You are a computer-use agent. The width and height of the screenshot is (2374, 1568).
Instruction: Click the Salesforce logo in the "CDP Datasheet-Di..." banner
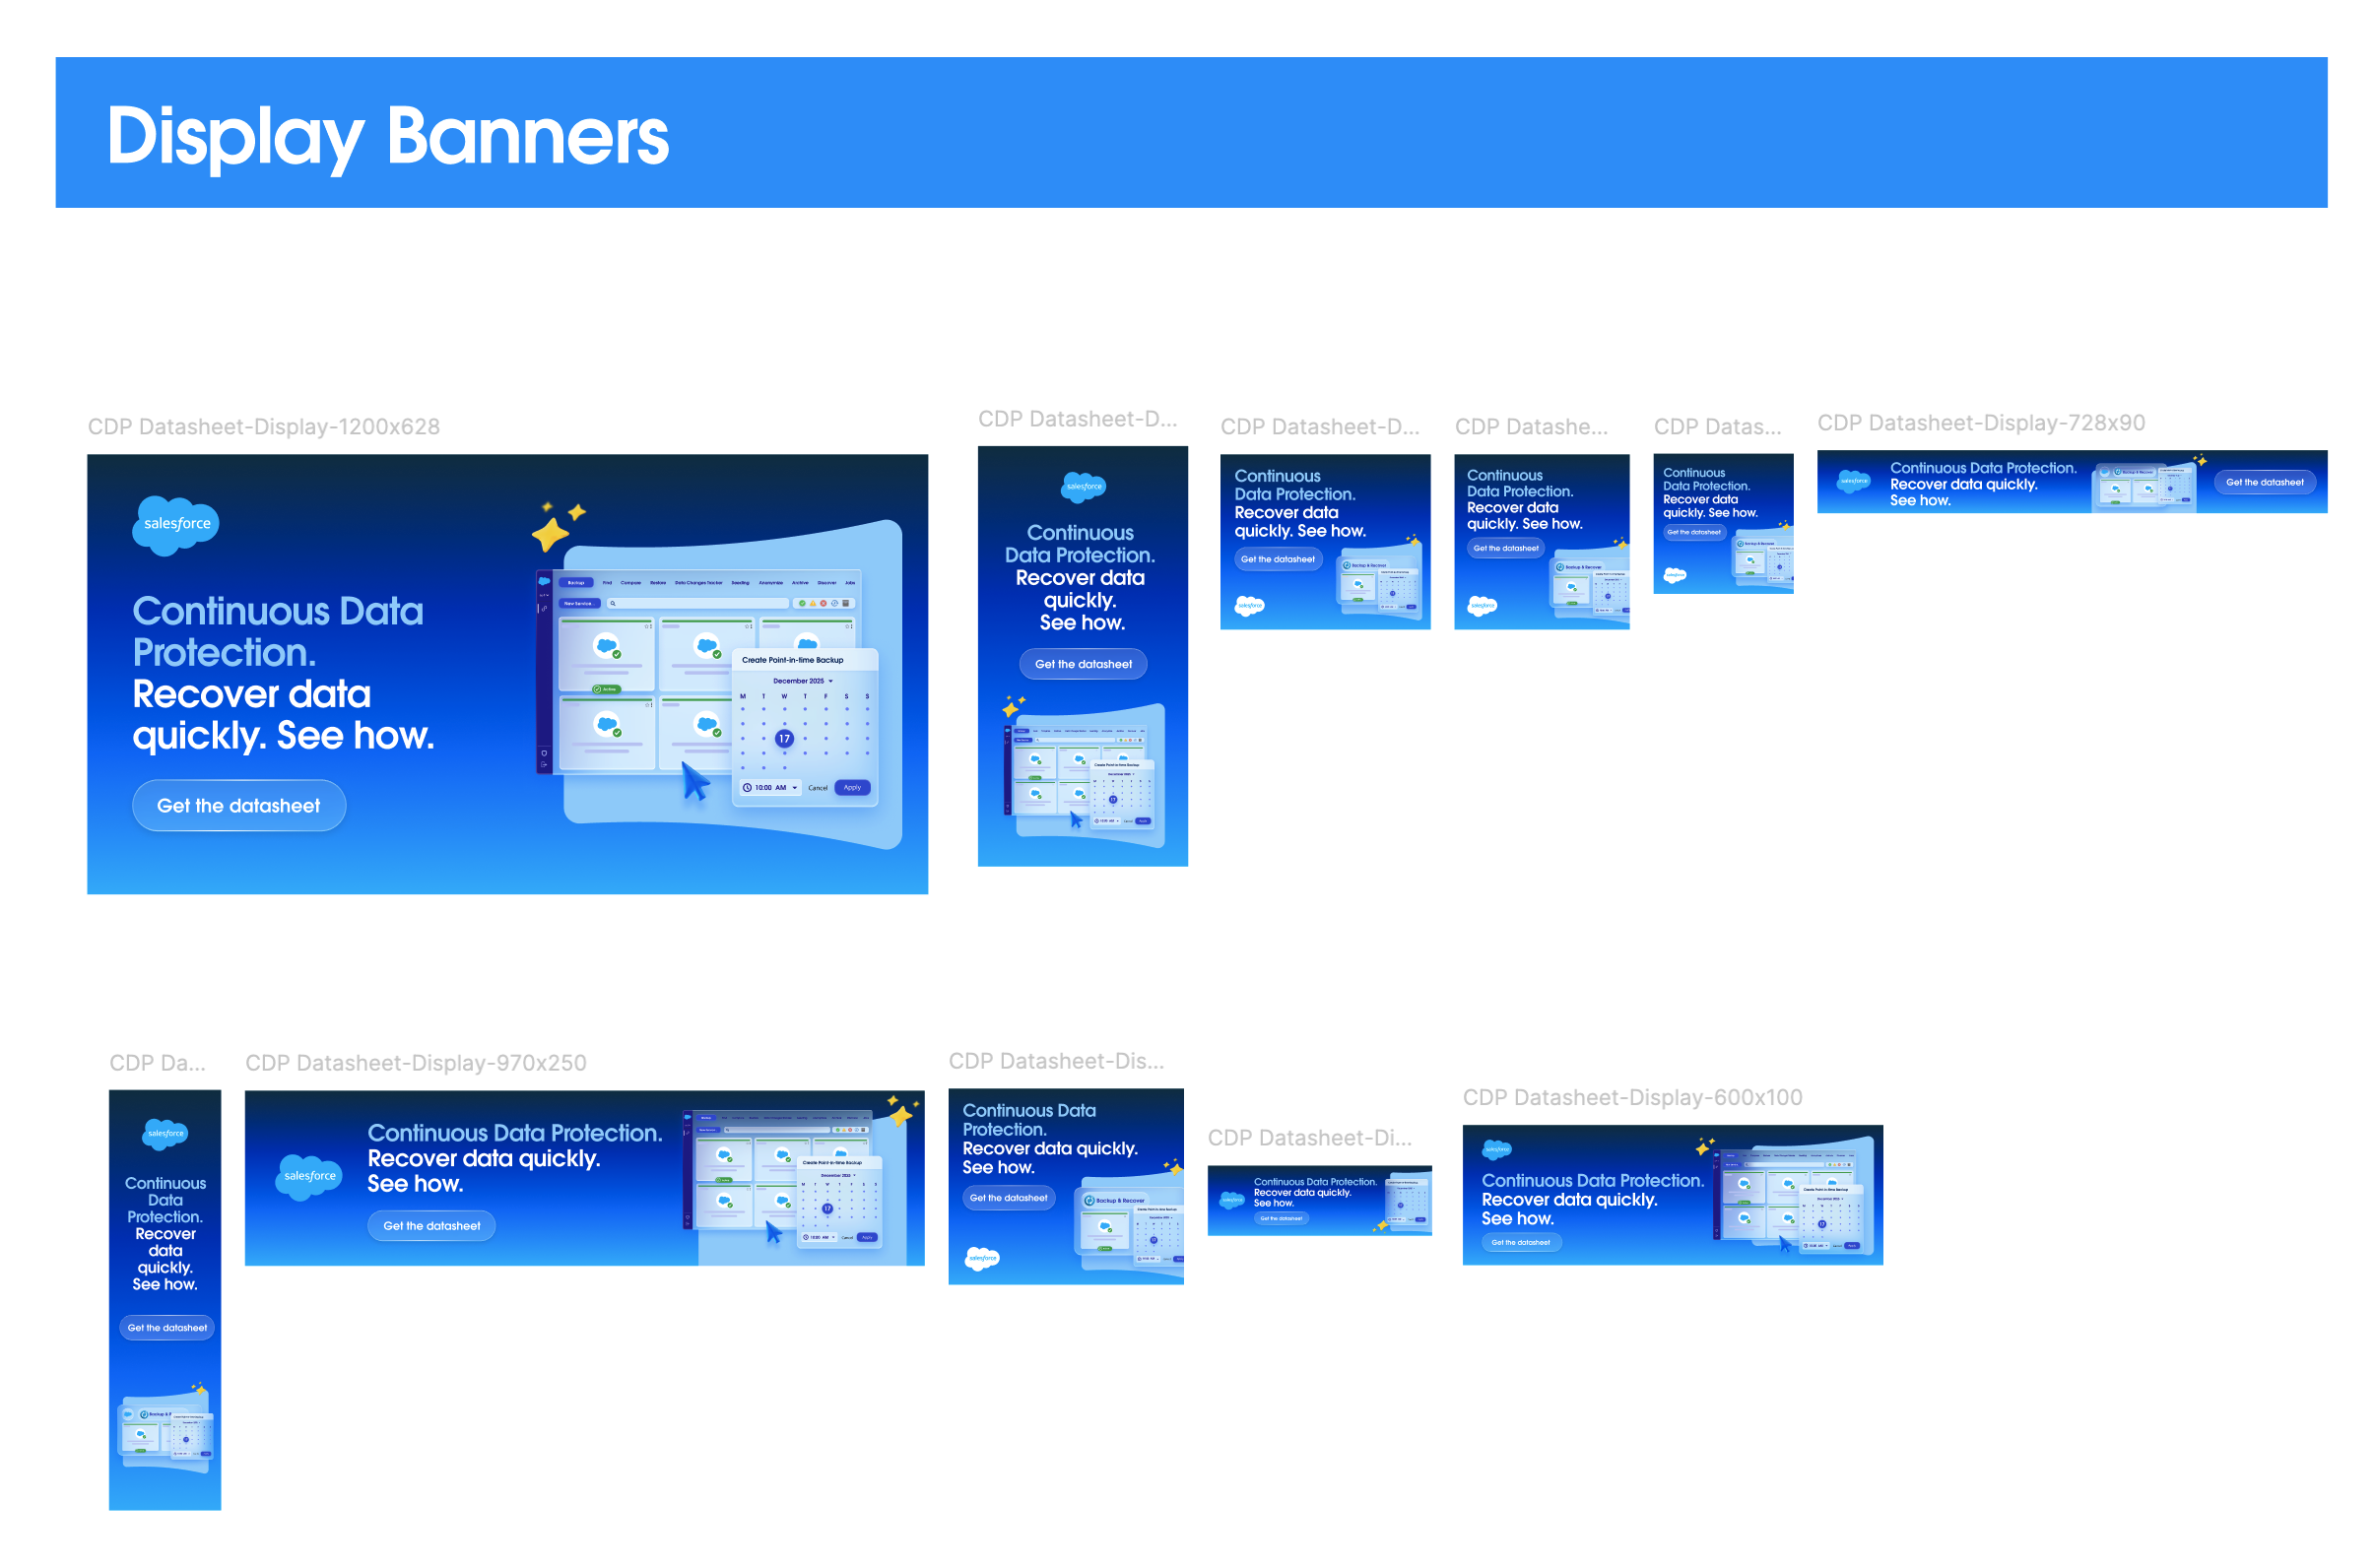[1232, 1199]
